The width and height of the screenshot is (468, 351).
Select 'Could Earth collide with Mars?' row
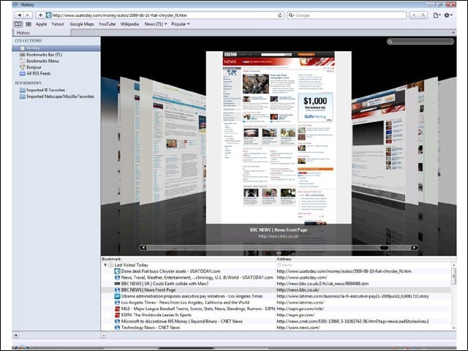(x=276, y=284)
